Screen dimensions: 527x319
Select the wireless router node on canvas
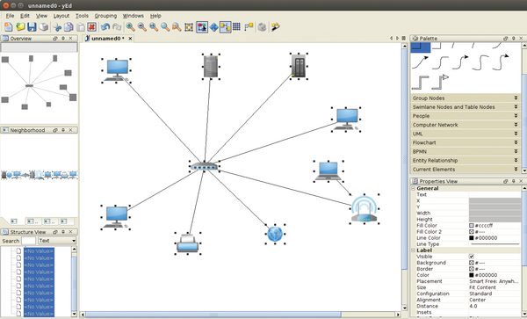[x=364, y=209]
